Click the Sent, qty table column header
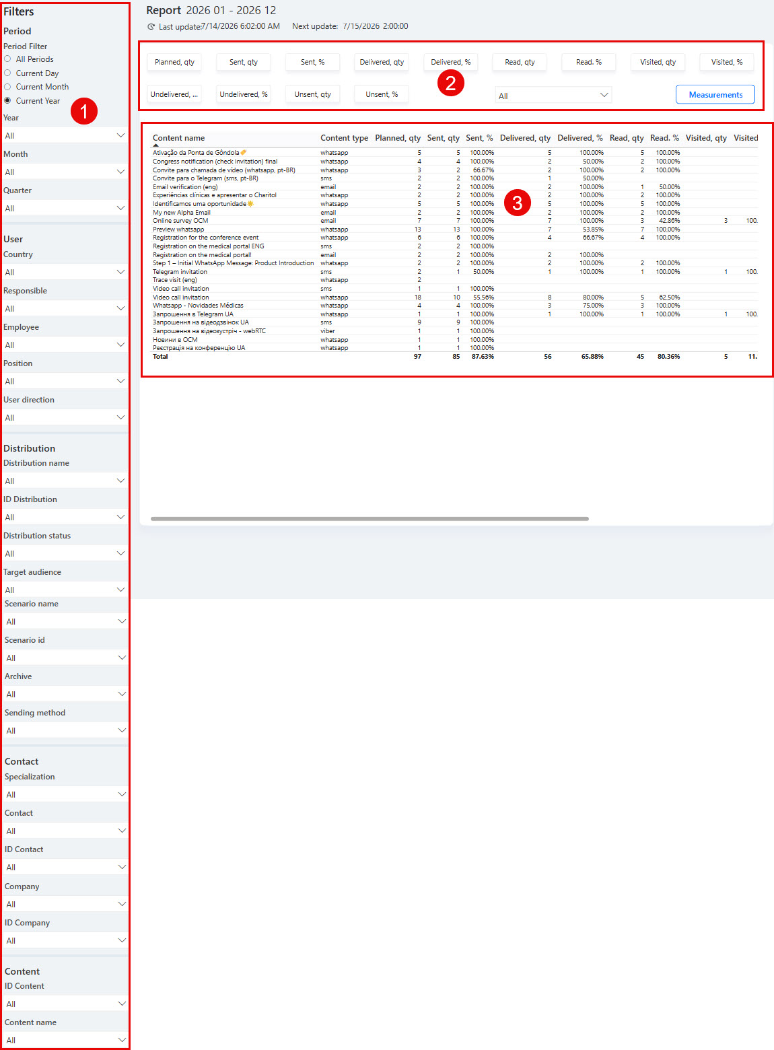 444,138
